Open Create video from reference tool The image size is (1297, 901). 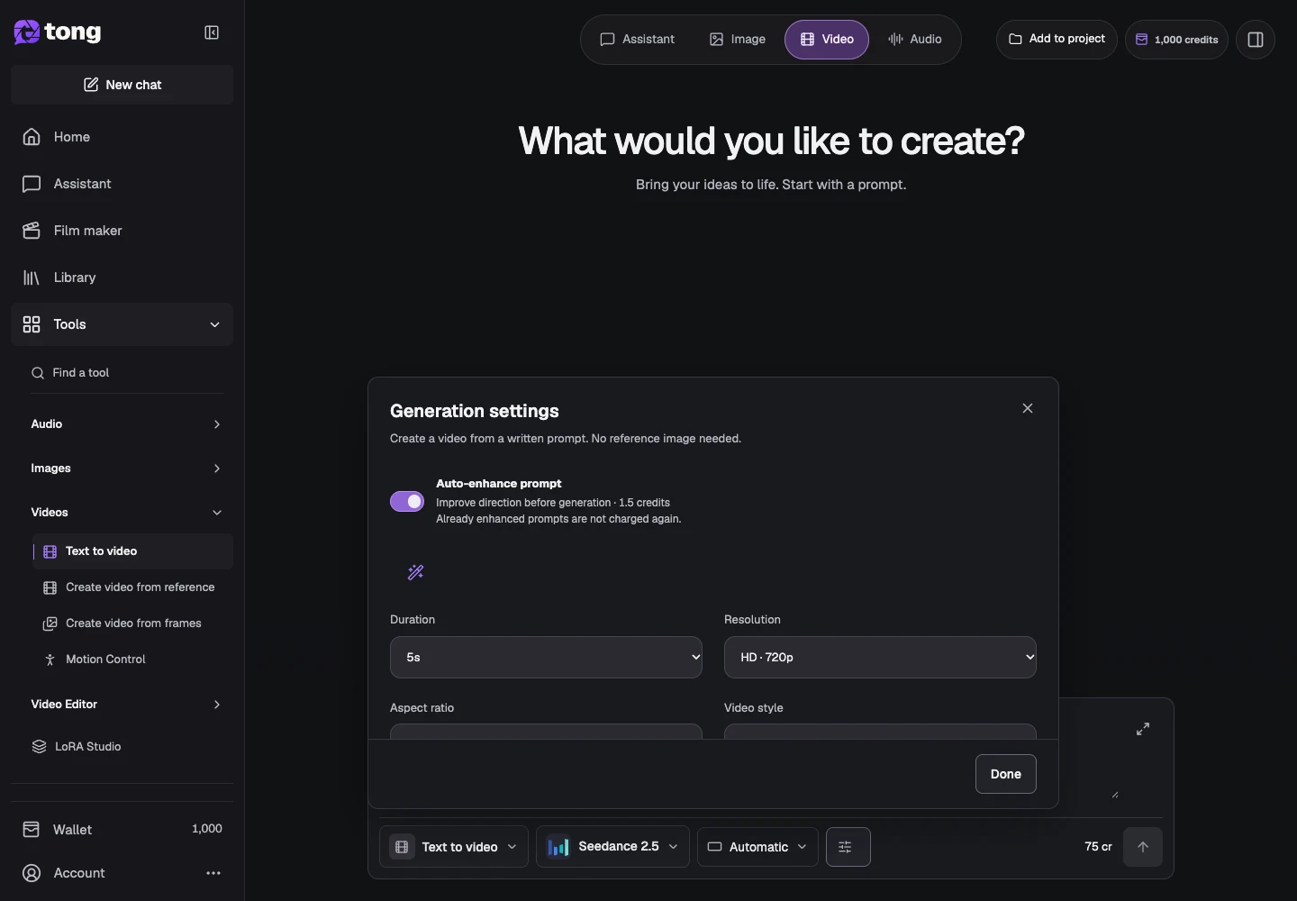[x=133, y=587]
